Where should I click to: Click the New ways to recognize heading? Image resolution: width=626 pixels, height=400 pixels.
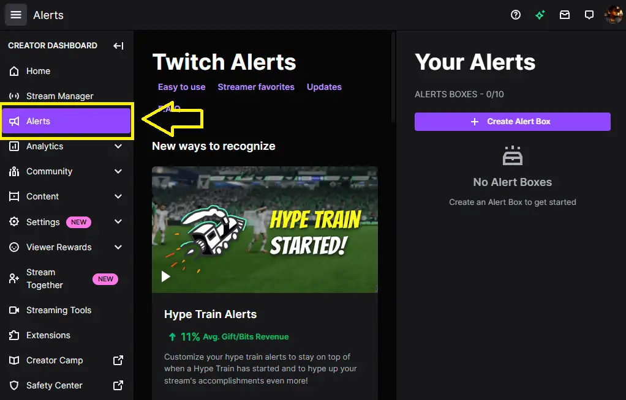pyautogui.click(x=214, y=146)
